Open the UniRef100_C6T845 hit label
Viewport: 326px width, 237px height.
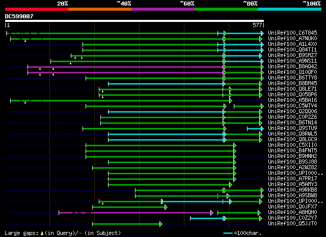(292, 33)
